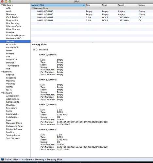This screenshot has width=153, height=163.
Task: Sort by the Status column header
Action: [x=145, y=5]
